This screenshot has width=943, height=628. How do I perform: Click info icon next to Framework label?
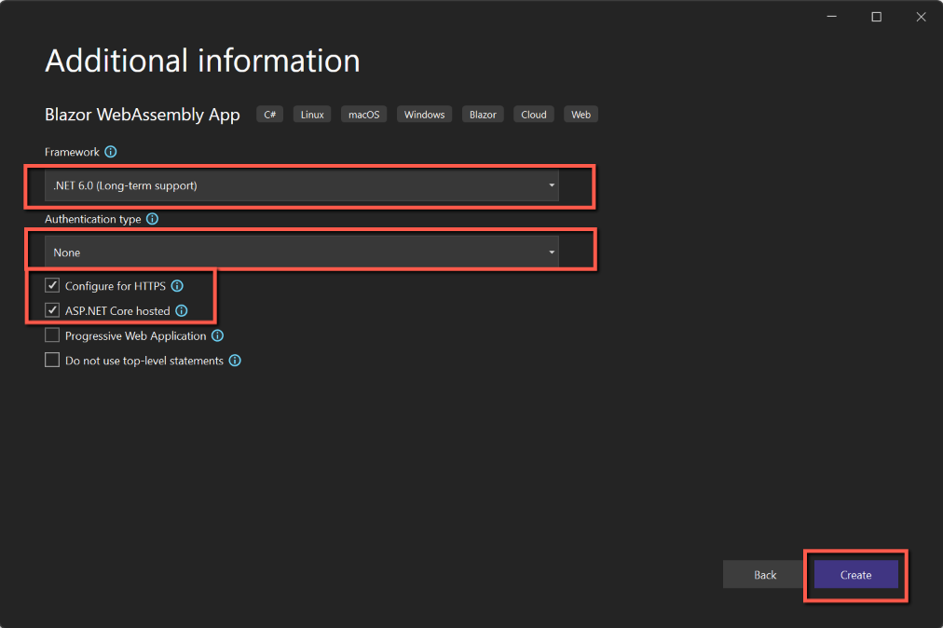(111, 152)
